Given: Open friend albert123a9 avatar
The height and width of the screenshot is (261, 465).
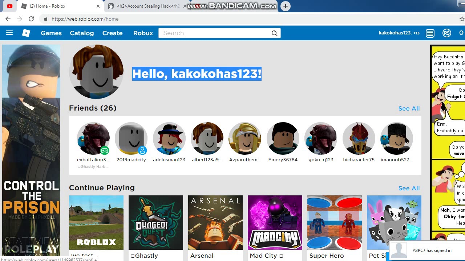Looking at the screenshot, I should pyautogui.click(x=207, y=138).
